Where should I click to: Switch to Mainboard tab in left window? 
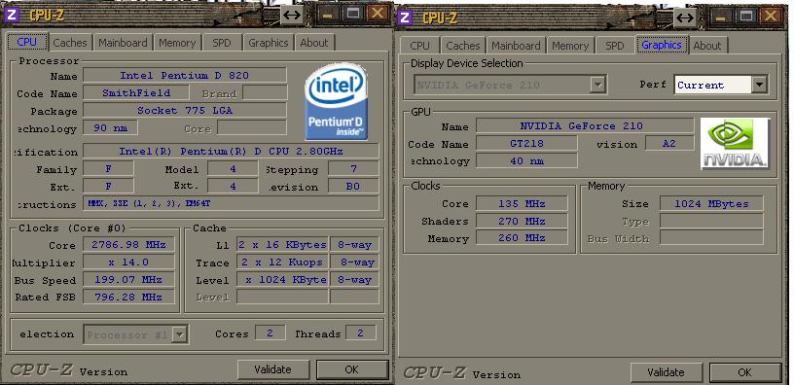123,43
